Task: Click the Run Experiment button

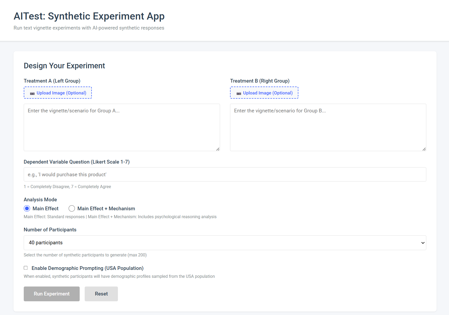Action: pos(51,294)
